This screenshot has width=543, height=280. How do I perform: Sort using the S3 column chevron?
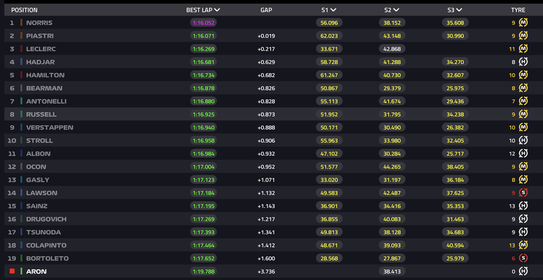pos(459,10)
